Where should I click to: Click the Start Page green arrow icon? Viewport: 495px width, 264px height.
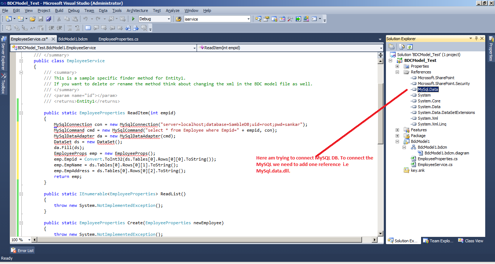[x=298, y=19]
